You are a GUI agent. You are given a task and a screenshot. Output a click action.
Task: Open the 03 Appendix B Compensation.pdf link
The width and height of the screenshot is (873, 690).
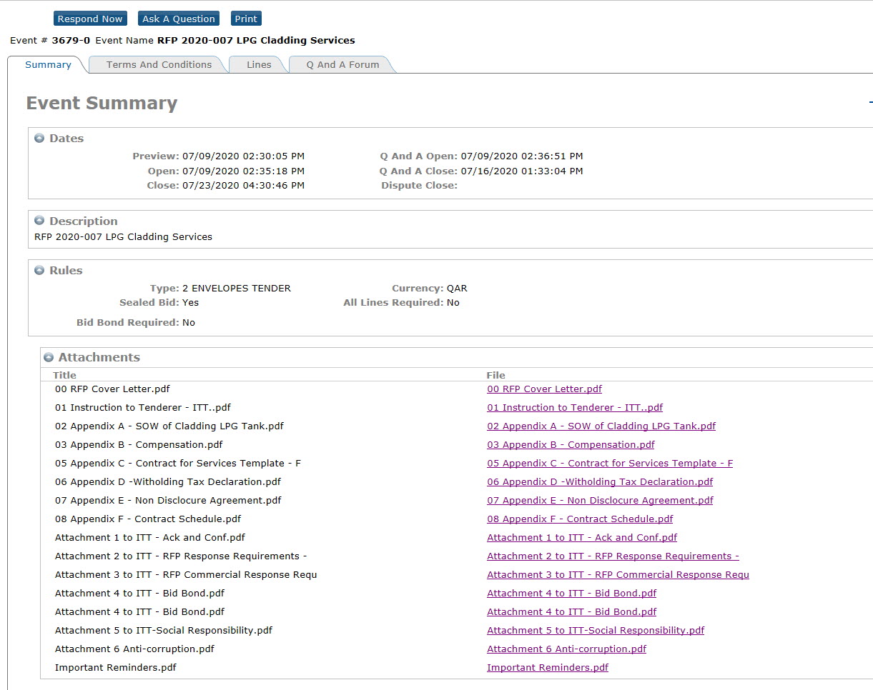571,445
